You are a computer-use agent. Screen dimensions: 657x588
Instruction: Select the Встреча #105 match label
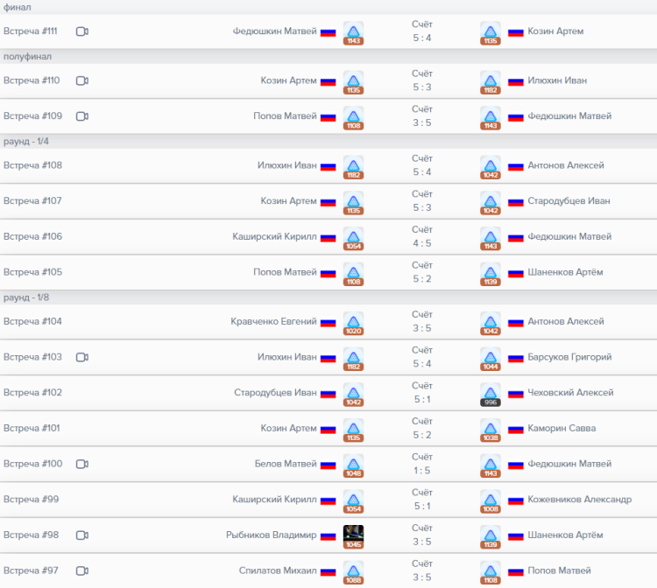pos(32,272)
